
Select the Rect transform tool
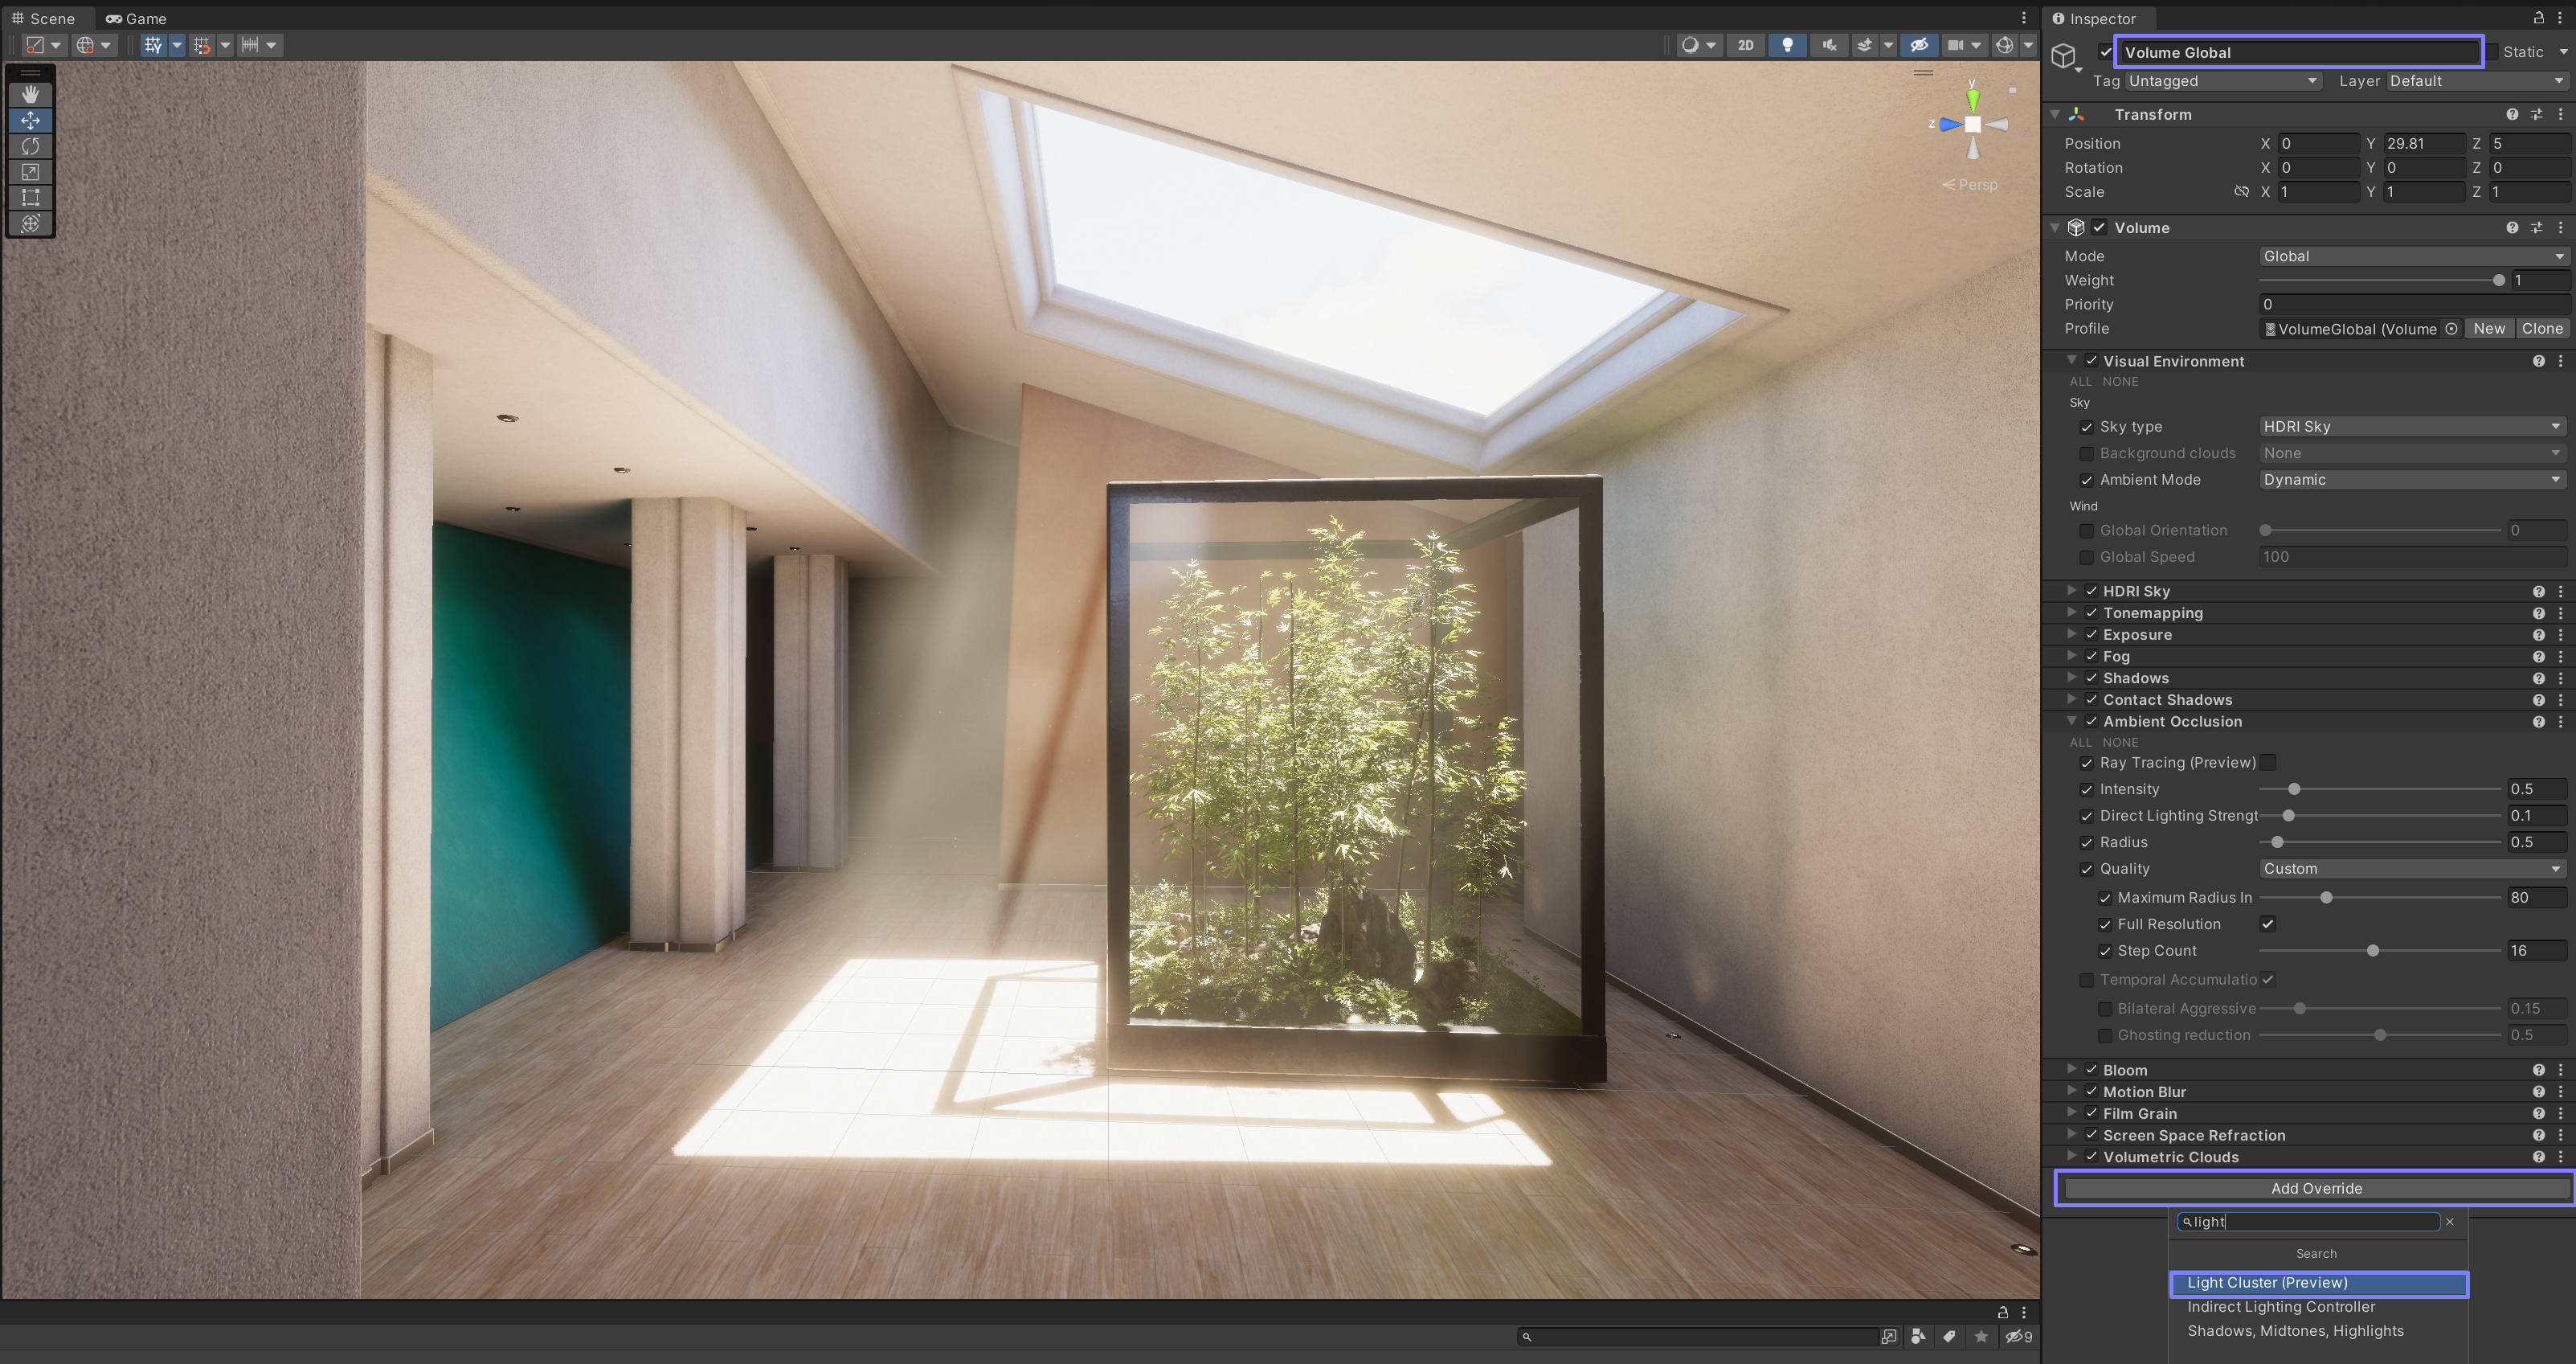point(30,197)
